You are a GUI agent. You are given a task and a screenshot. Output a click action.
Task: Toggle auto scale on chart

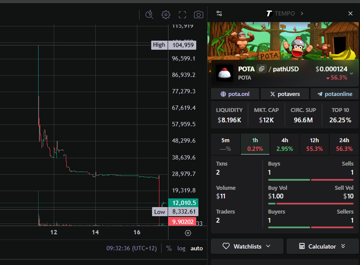[197, 248]
